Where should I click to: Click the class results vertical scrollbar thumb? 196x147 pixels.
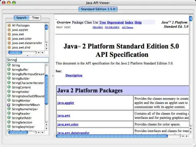coord(47,90)
